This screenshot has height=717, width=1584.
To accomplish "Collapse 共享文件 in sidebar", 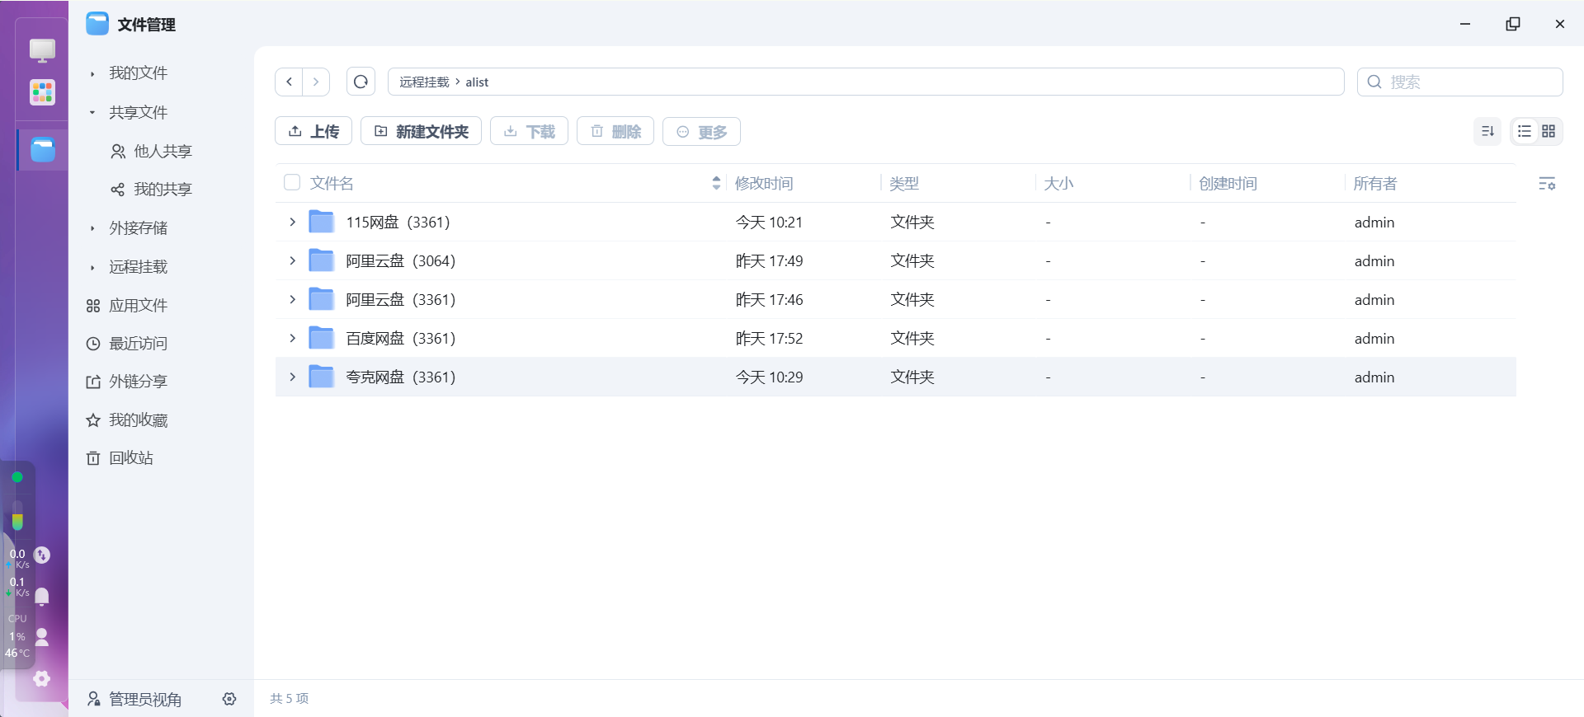I will (92, 112).
